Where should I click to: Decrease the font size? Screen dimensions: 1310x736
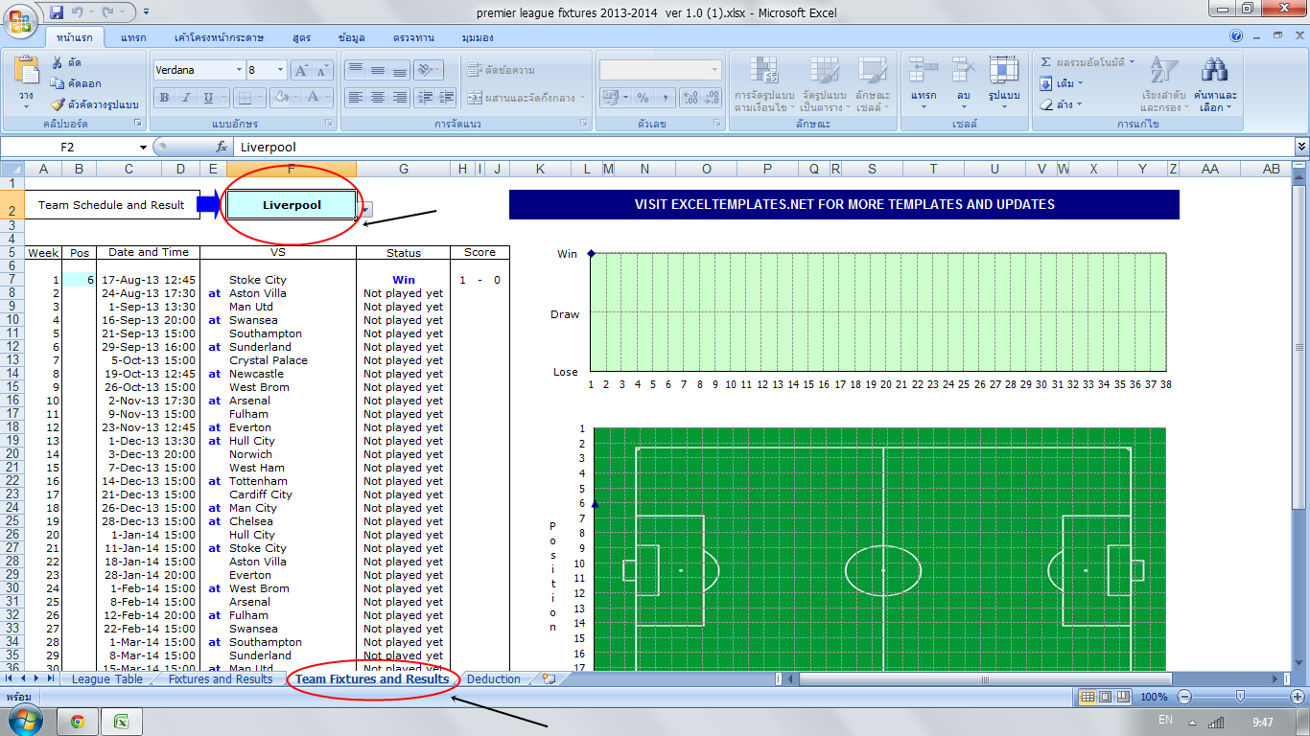322,70
